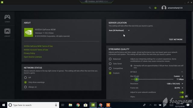Open settings via the green gear icon
193x108 pixels.
156,8
